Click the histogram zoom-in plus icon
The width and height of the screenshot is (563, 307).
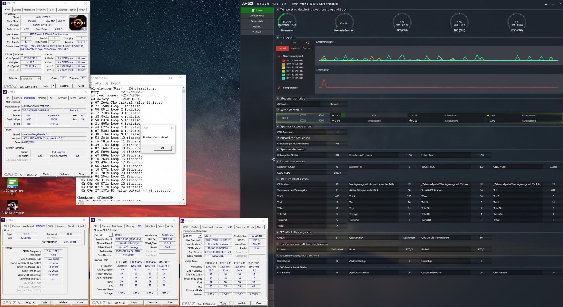point(281,43)
